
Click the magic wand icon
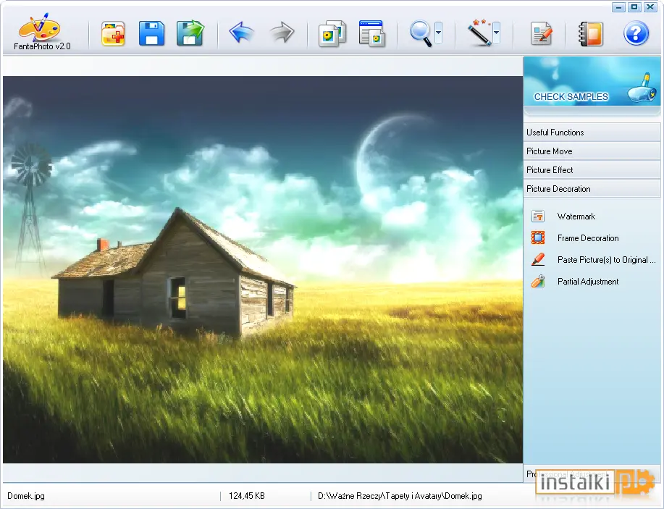(x=479, y=33)
